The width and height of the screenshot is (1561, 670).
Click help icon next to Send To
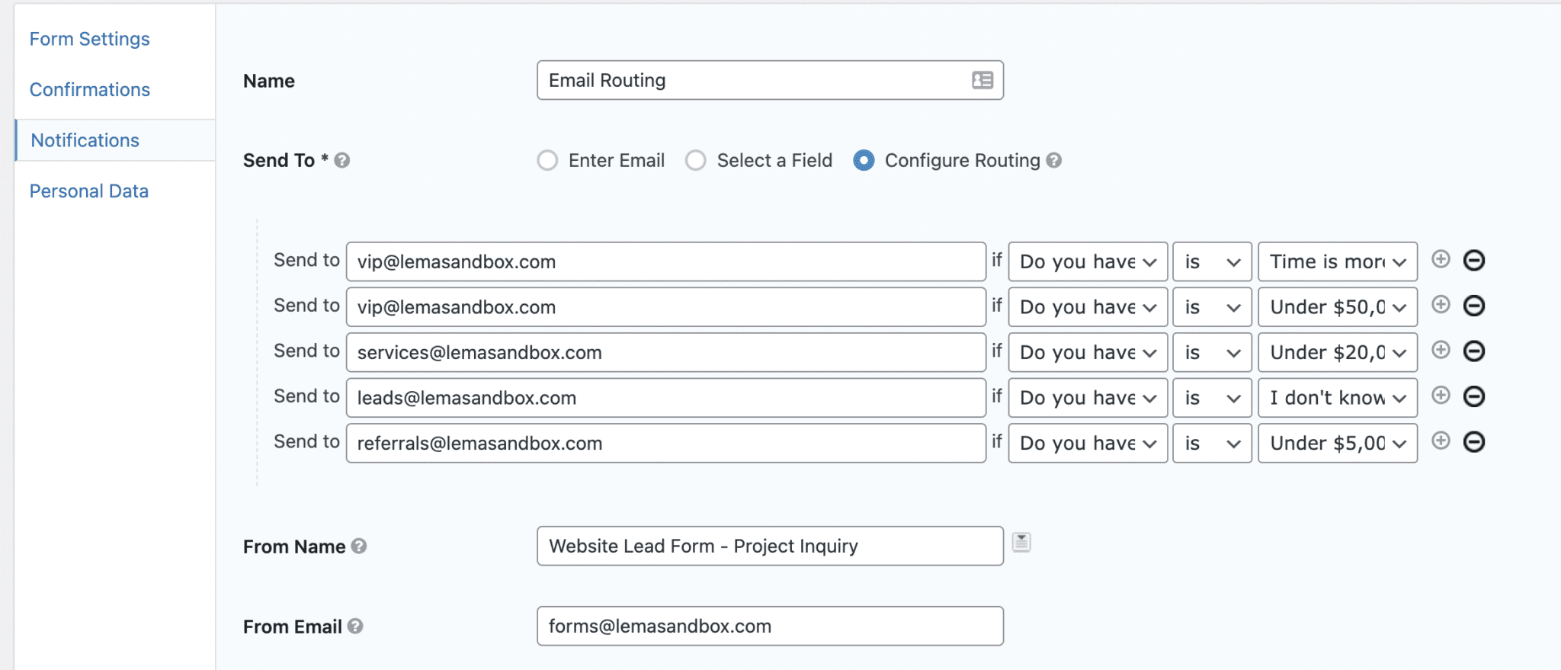tap(342, 160)
